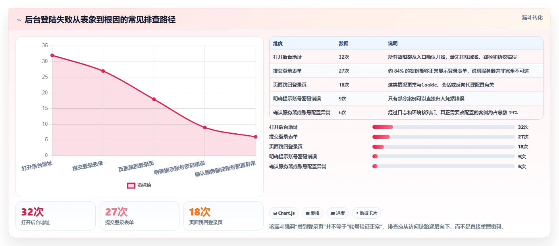Click the lightning icon beside the title
The width and height of the screenshot is (559, 246).
(x=19, y=20)
